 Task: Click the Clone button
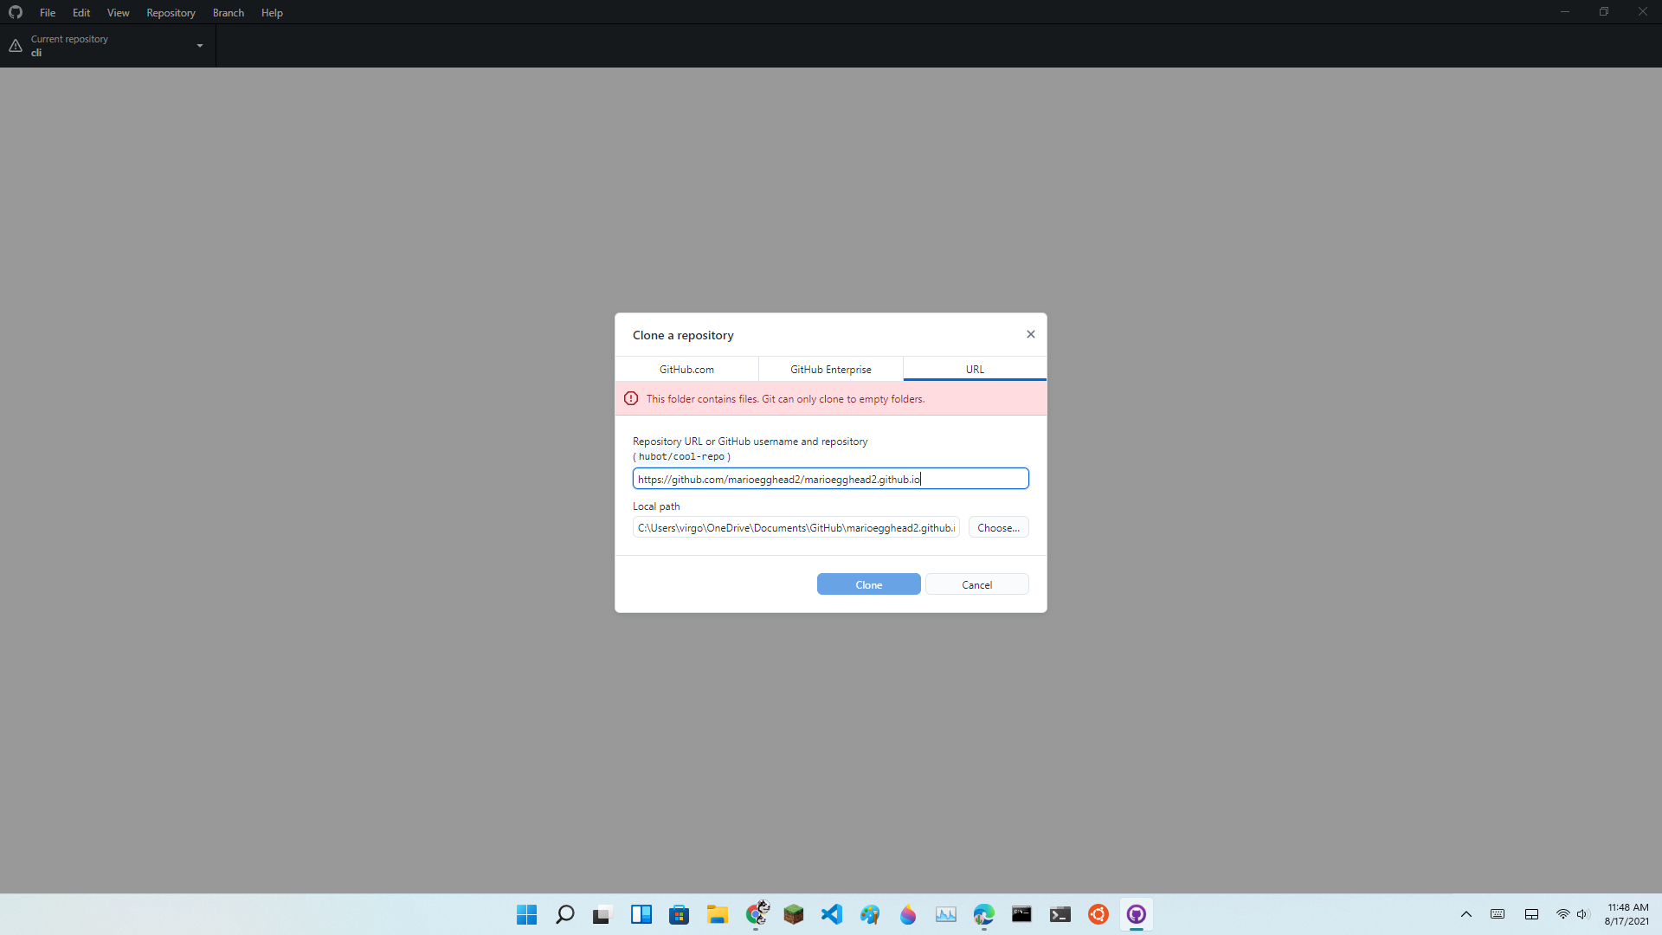[x=868, y=584]
